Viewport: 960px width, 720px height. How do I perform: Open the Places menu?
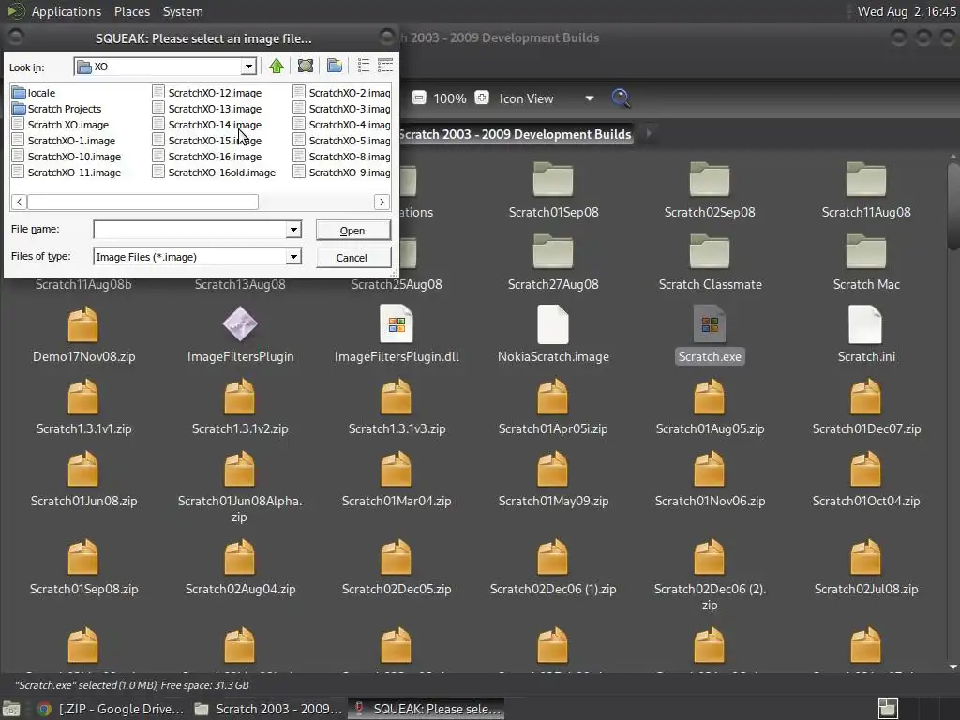coord(131,11)
